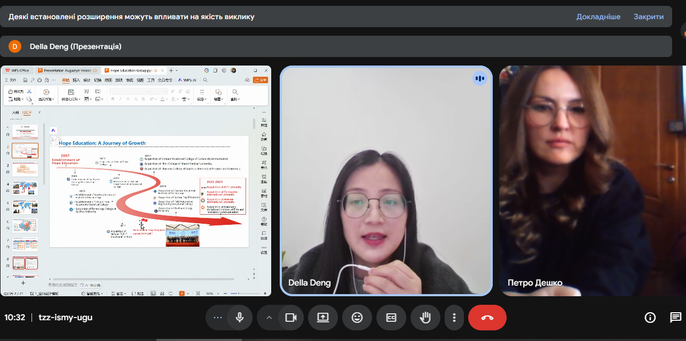
Task: Open 帮助 help in right sidebar
Action: 264,221
